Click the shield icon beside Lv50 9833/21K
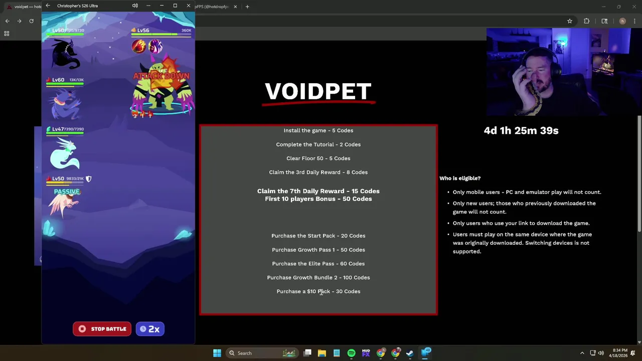 [89, 178]
